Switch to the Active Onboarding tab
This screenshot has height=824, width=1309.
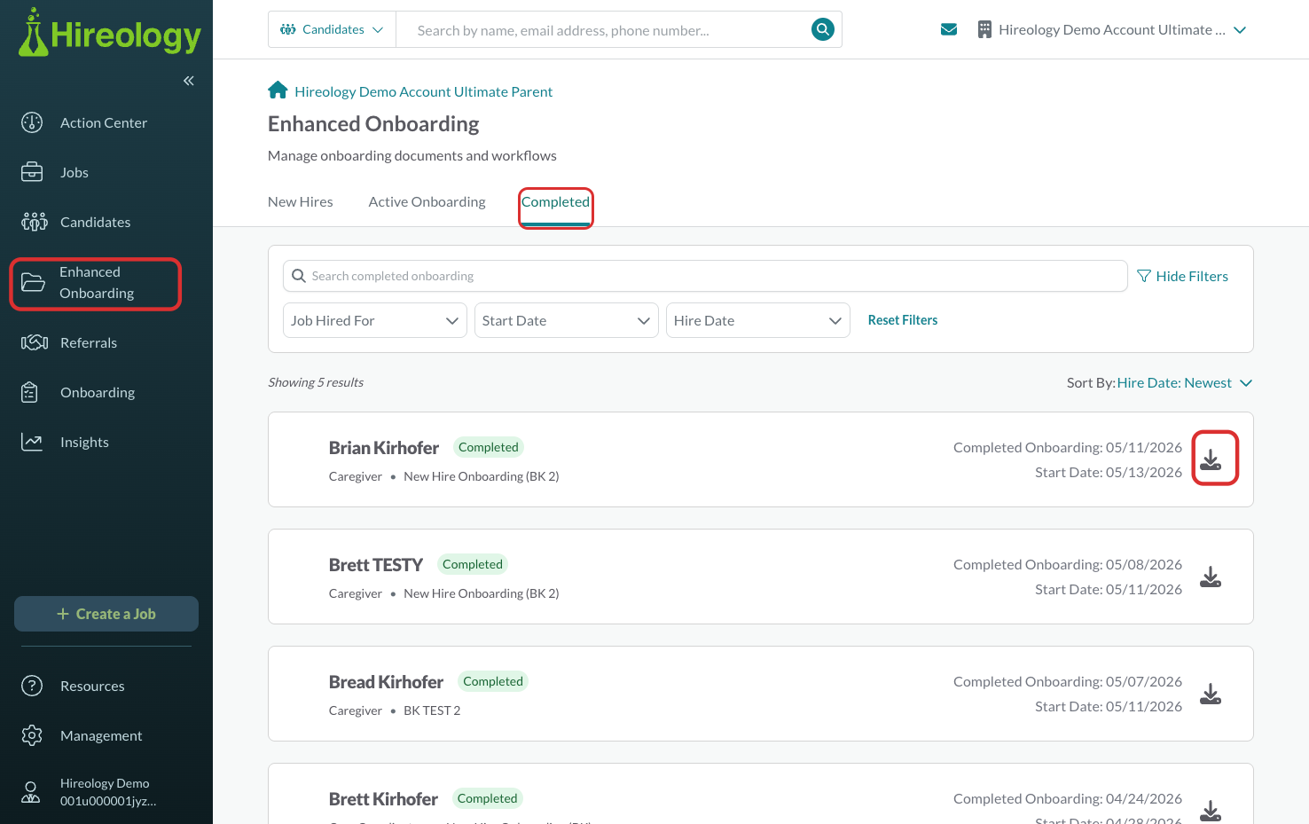427,201
